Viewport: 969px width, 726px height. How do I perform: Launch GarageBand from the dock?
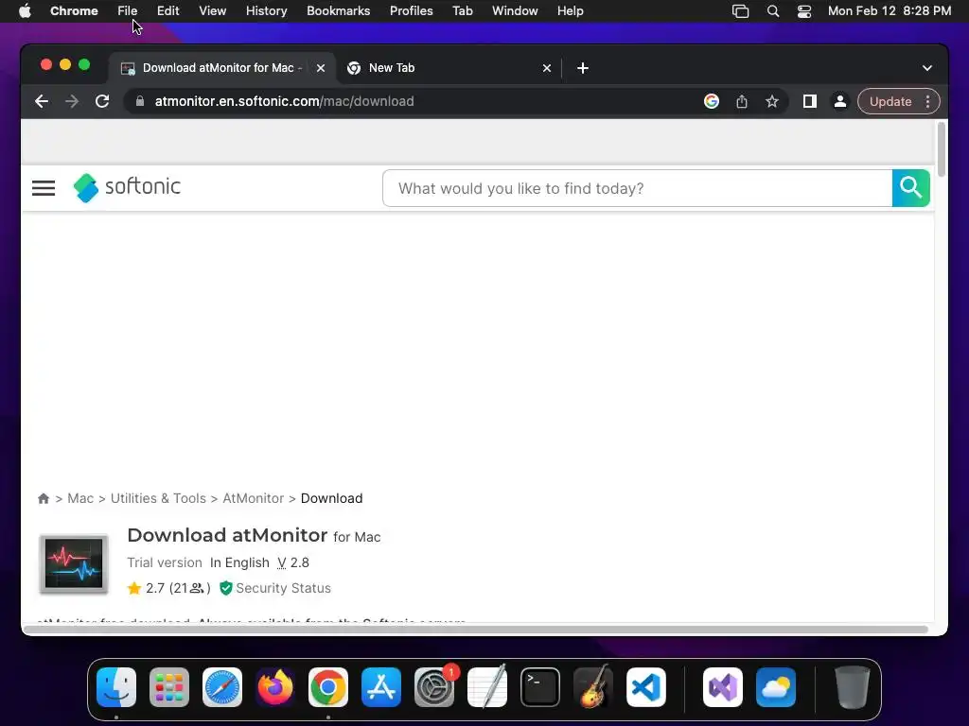(593, 687)
